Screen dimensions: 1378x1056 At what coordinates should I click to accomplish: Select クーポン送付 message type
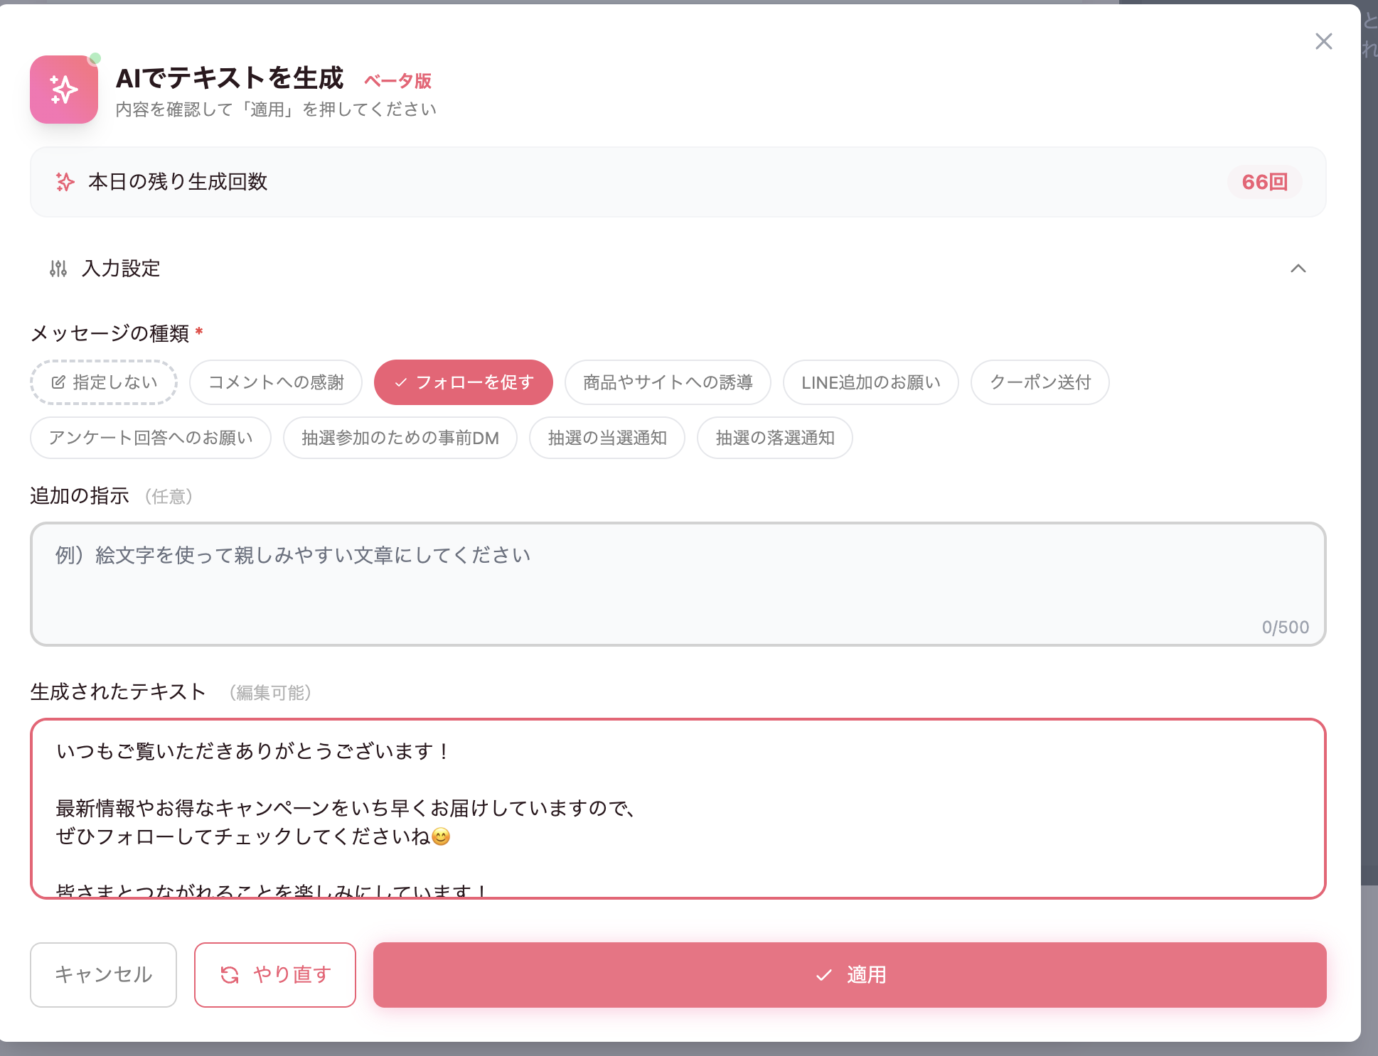[x=1040, y=382]
